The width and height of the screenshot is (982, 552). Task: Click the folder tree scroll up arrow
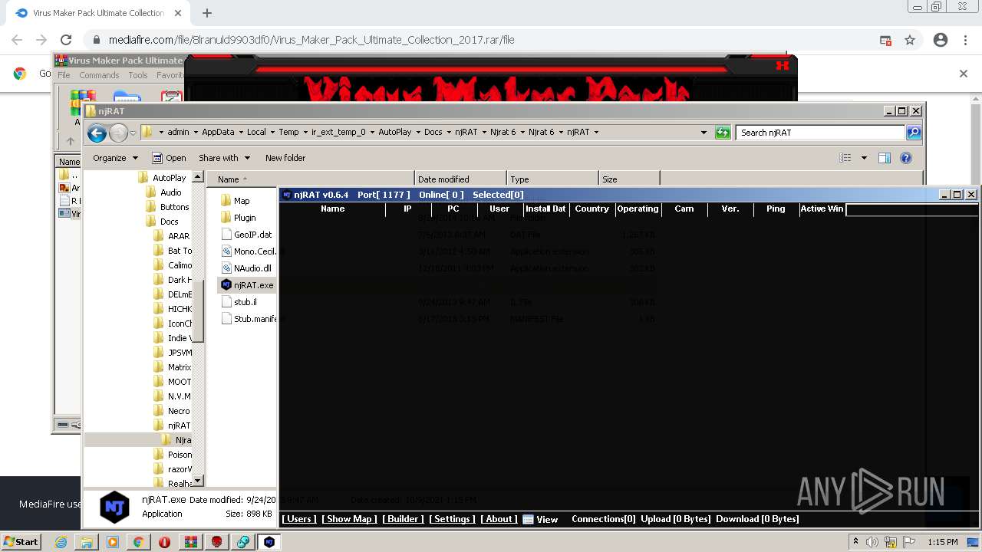click(197, 177)
